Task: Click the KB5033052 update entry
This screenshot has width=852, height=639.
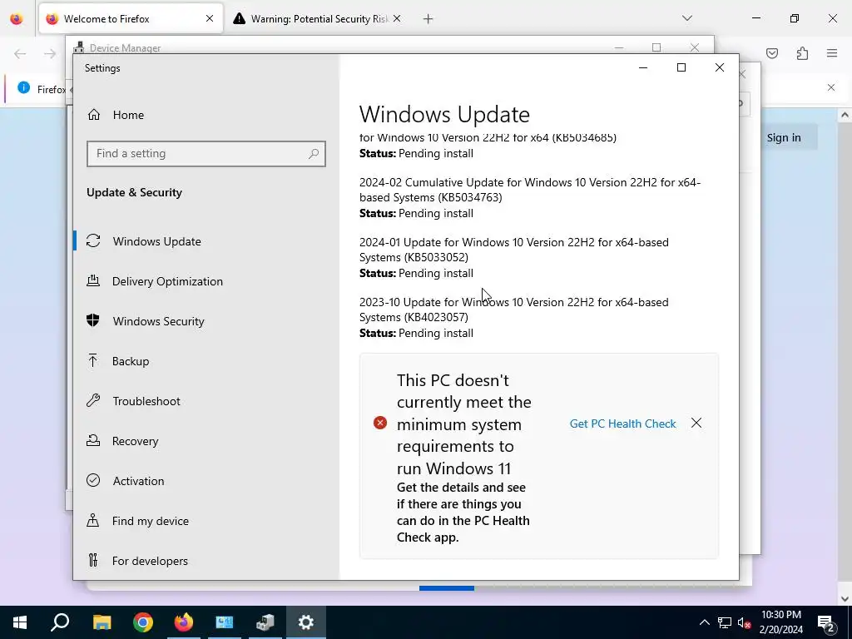Action: (514, 258)
